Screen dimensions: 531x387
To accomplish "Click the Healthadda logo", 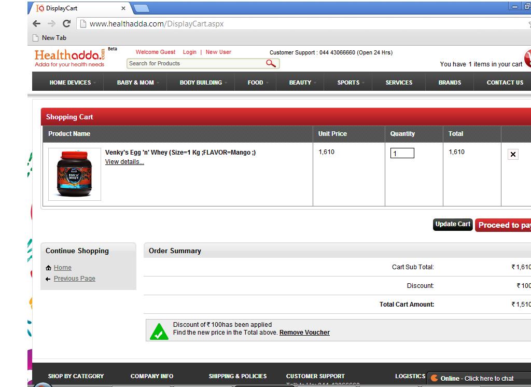I will [x=70, y=58].
